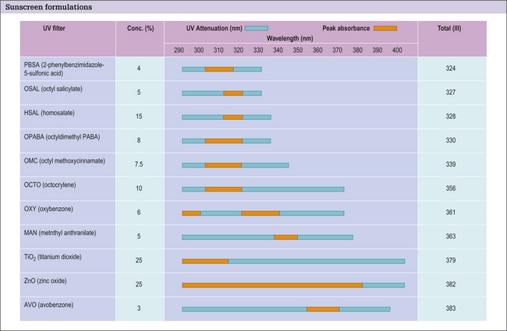Click the orange peak segment of the AVO bar
The width and height of the screenshot is (507, 331).
click(323, 309)
